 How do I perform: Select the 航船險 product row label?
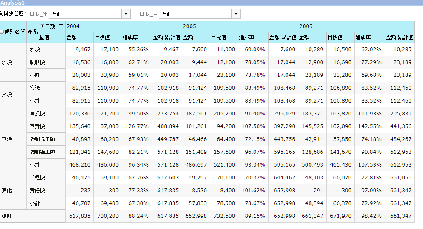coord(46,62)
